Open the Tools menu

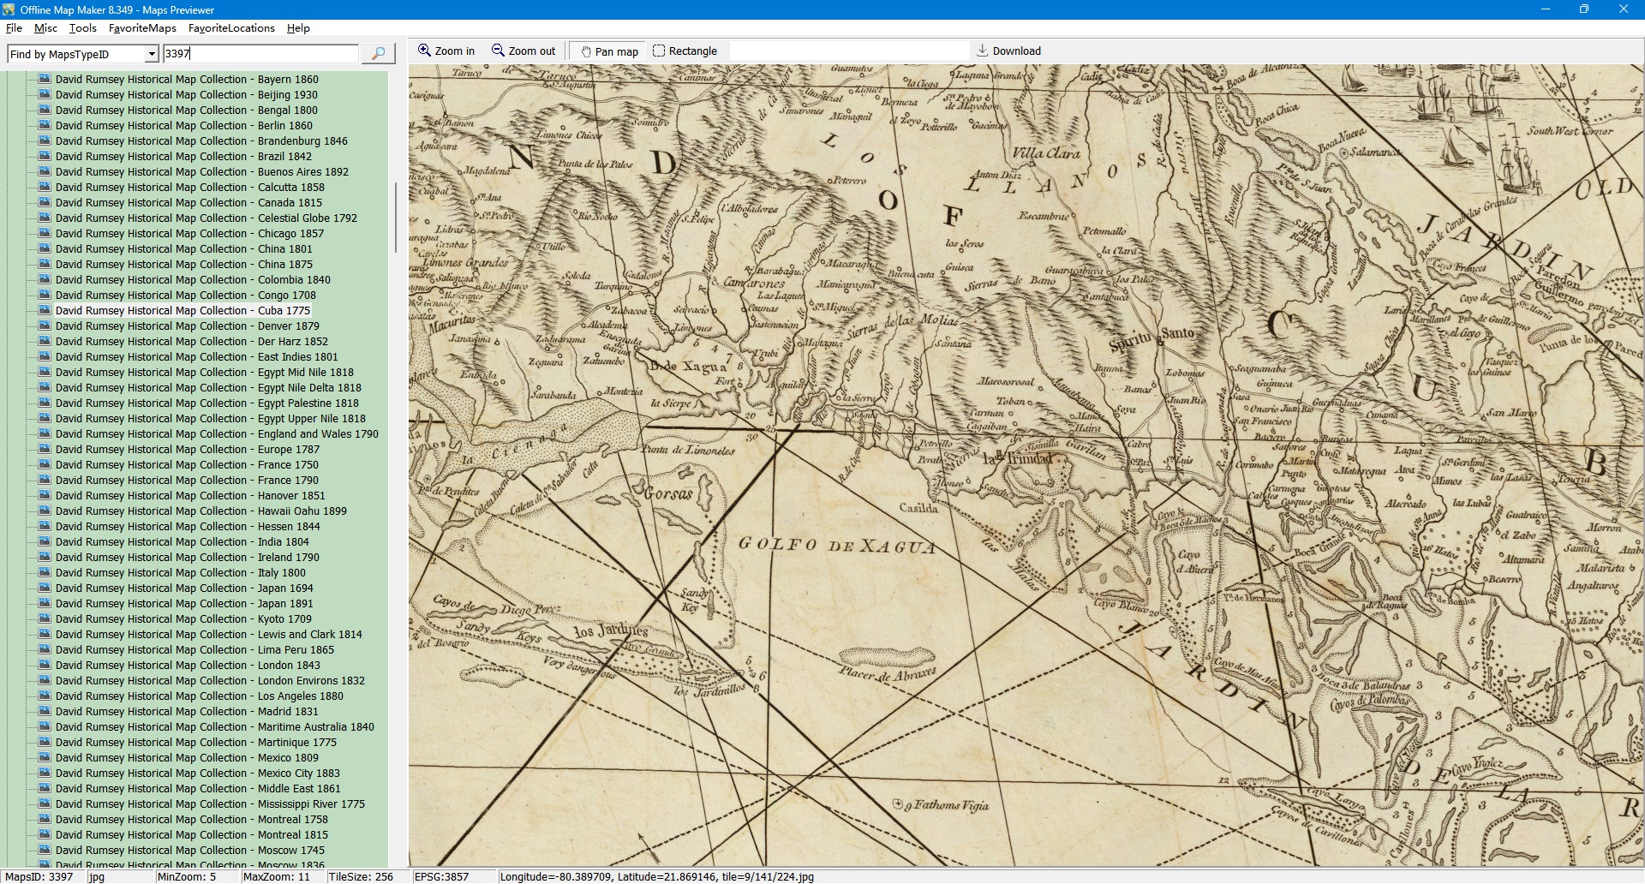coord(82,28)
